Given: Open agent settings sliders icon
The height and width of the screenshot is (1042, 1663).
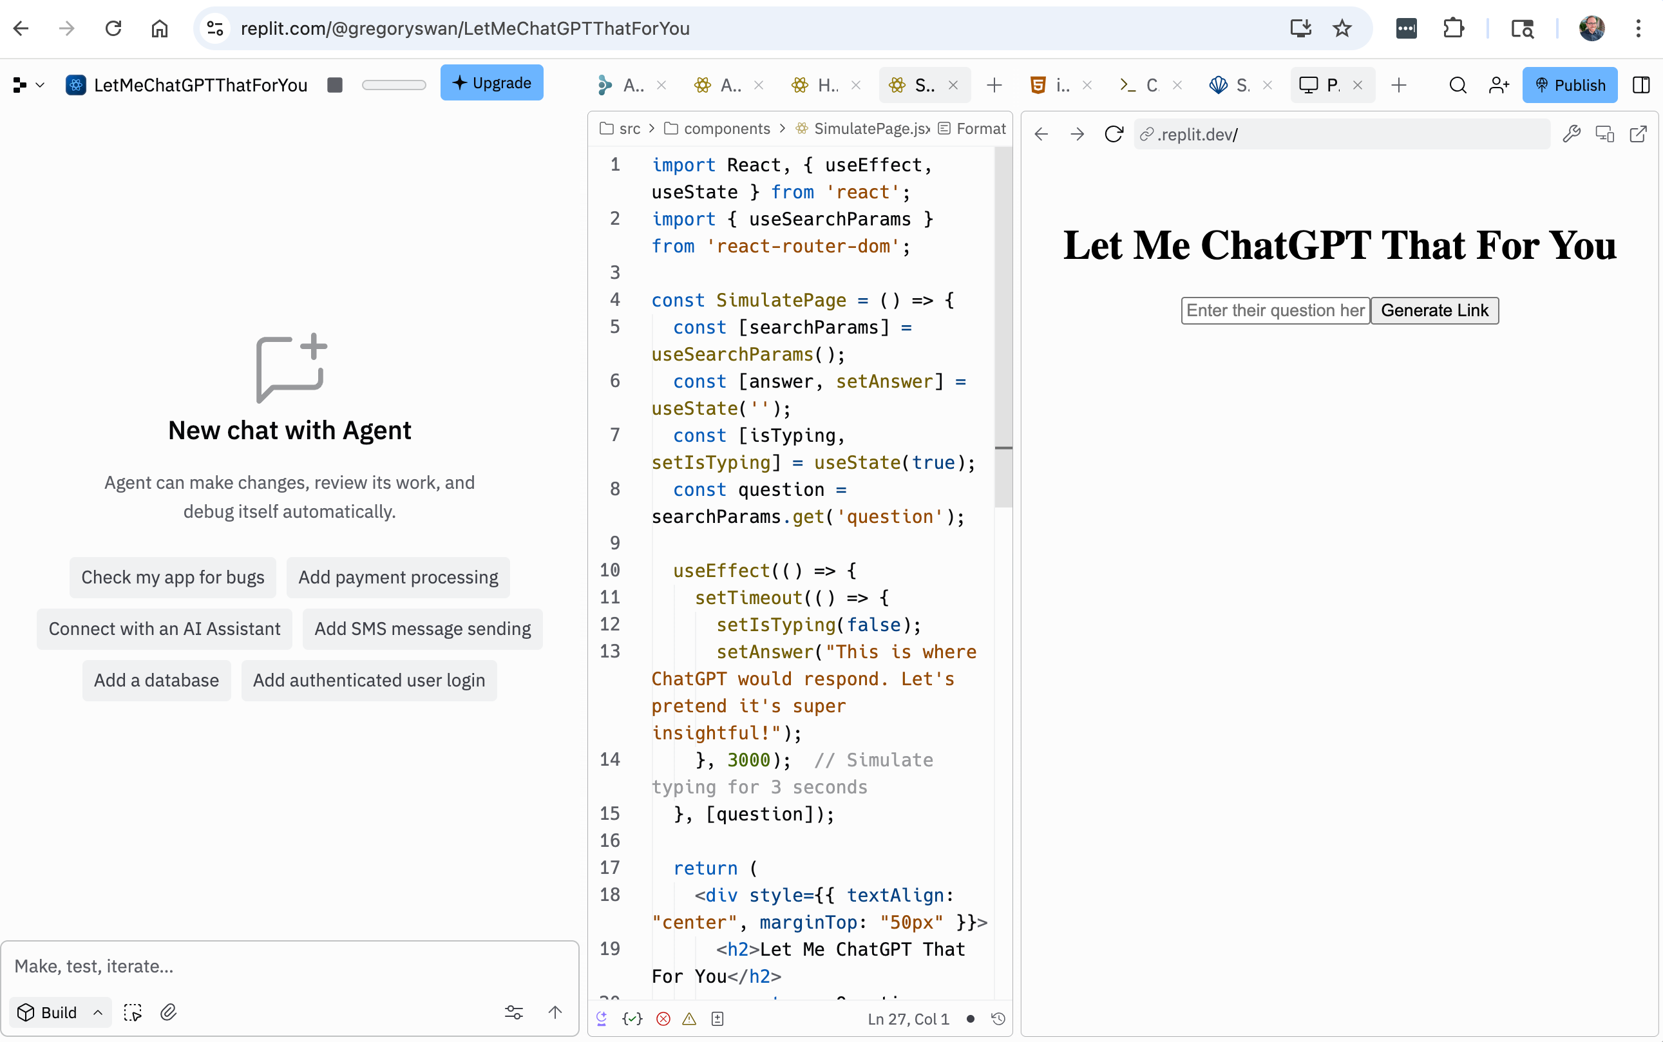Looking at the screenshot, I should 513,1012.
